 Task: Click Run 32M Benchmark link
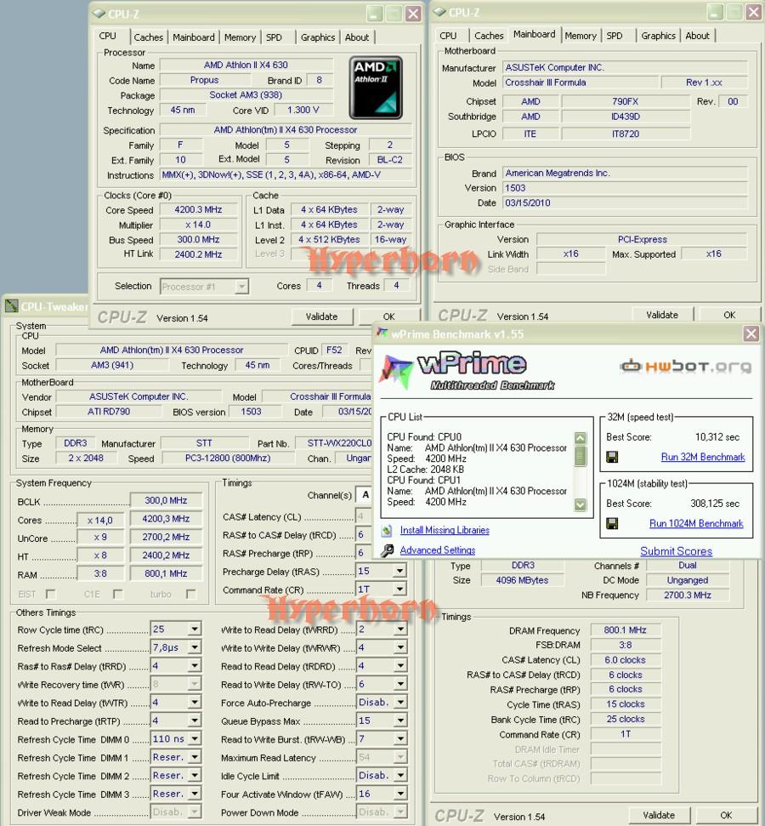(703, 458)
